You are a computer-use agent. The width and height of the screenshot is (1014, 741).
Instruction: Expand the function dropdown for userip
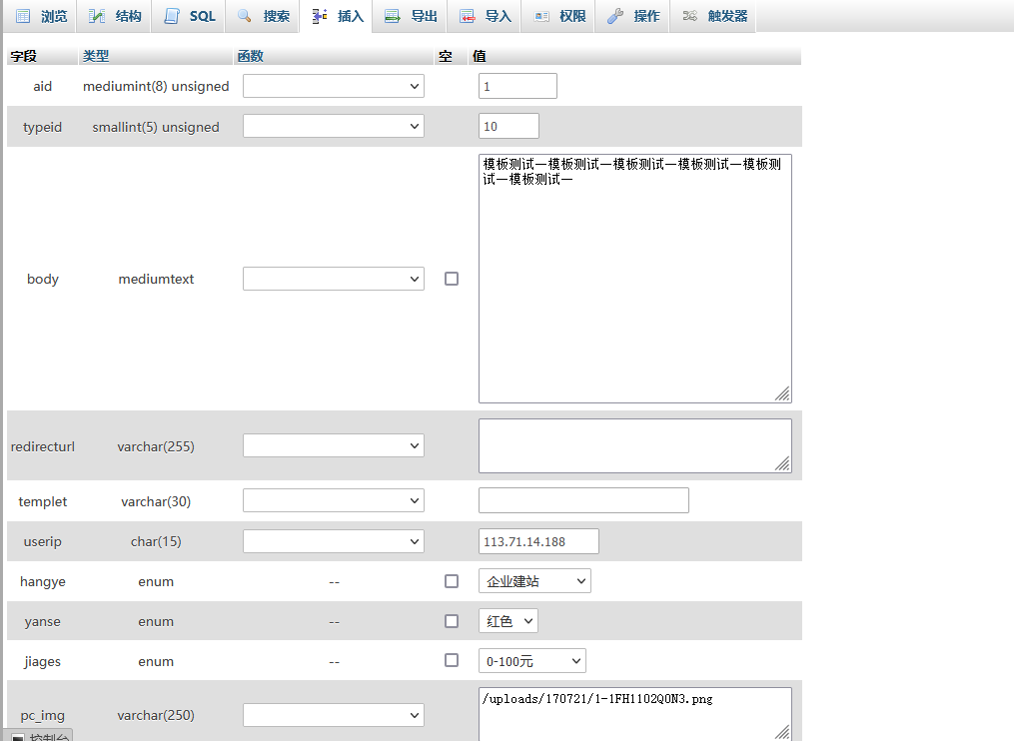[334, 541]
